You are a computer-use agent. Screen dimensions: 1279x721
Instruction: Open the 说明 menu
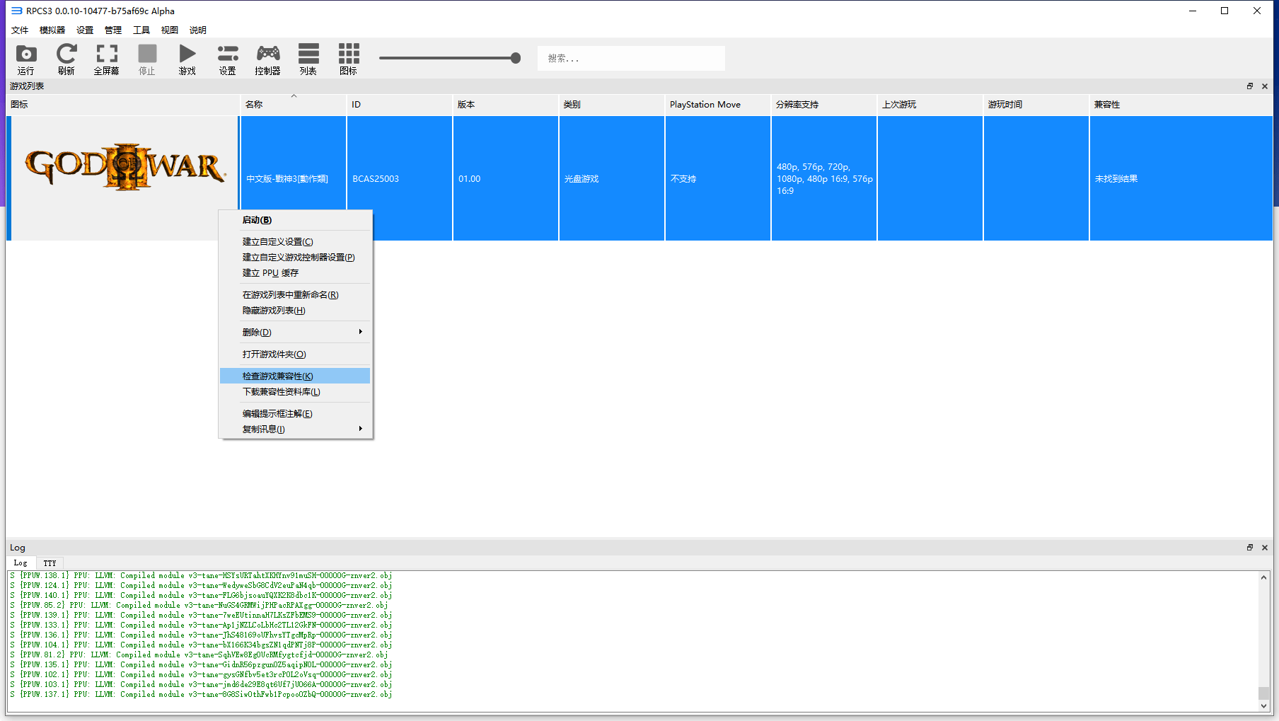click(x=198, y=30)
